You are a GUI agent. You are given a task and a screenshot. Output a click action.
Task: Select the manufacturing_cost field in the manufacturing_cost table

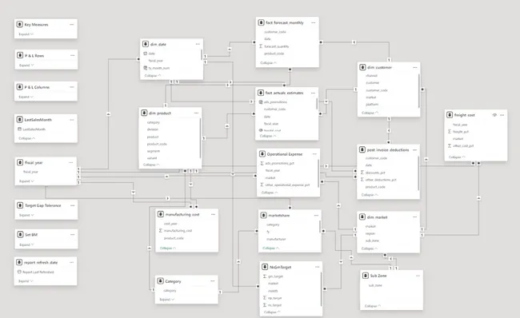(x=178, y=231)
